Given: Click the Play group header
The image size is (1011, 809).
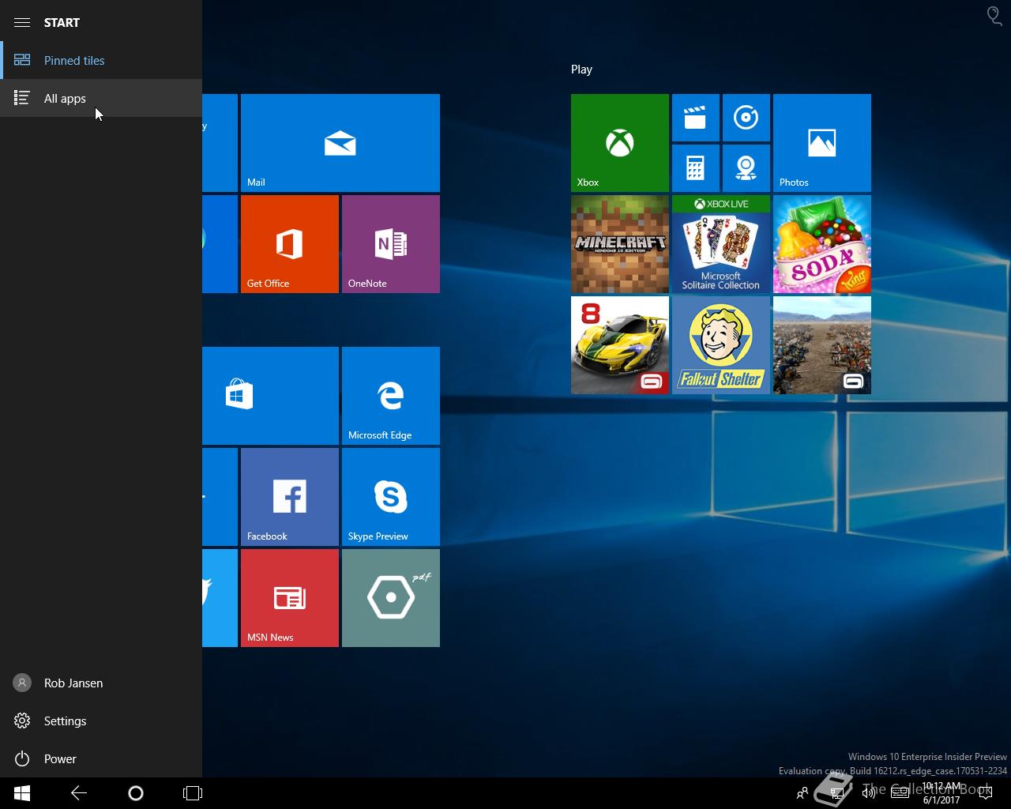Looking at the screenshot, I should [581, 70].
